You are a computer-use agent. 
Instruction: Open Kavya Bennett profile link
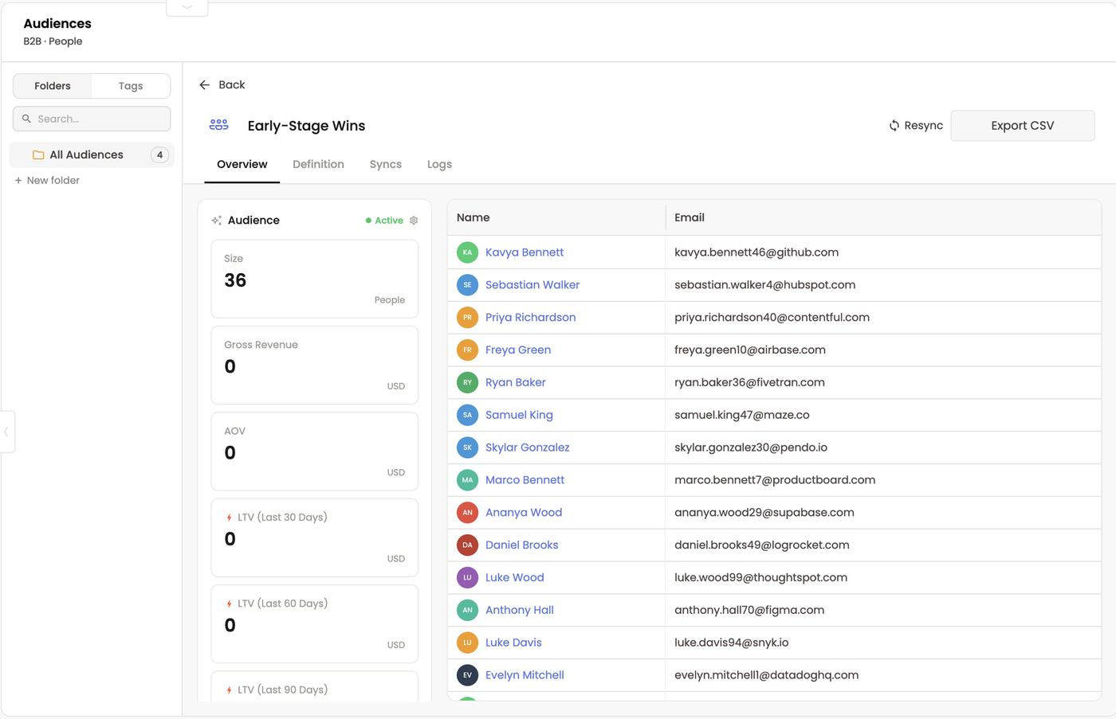pyautogui.click(x=525, y=252)
